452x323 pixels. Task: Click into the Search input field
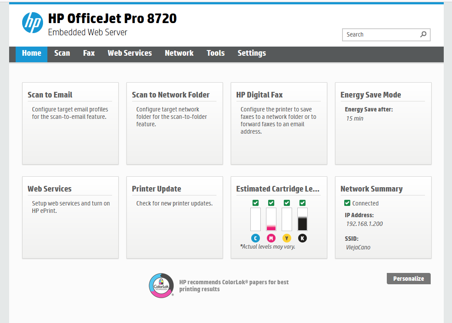pyautogui.click(x=380, y=35)
